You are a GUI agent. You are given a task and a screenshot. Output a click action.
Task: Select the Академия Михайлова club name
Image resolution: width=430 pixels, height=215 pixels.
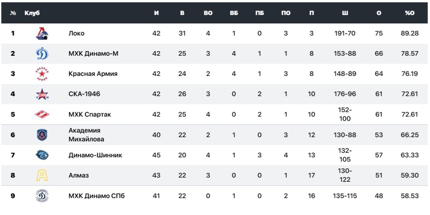pos(86,135)
